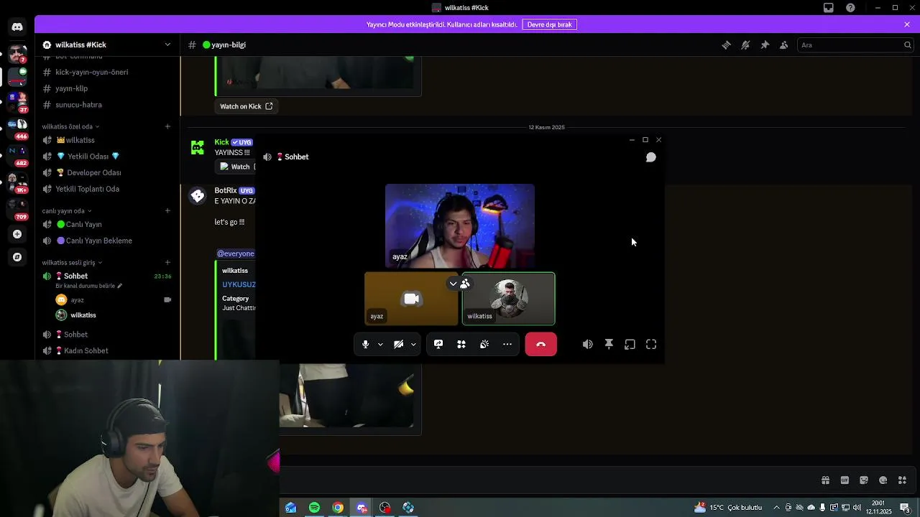Add channel to wilkatiss özel oda category
The height and width of the screenshot is (517, 920).
click(167, 126)
